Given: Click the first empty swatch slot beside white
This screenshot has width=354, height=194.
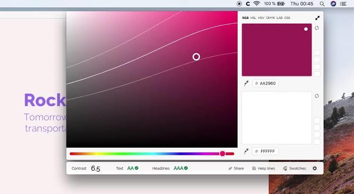Looking at the screenshot, I should tap(317, 121).
